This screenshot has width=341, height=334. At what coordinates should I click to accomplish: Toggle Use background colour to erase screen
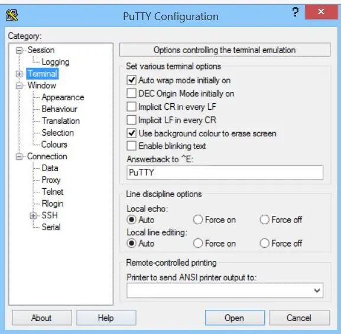132,133
